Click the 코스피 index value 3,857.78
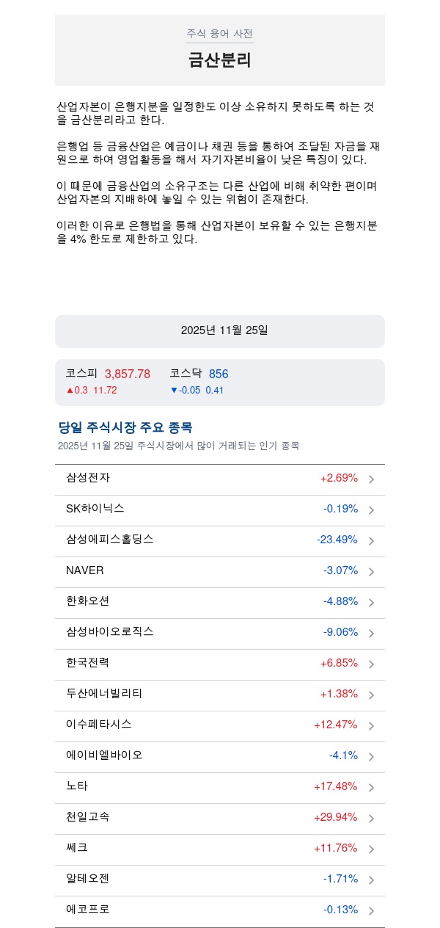 tap(128, 374)
